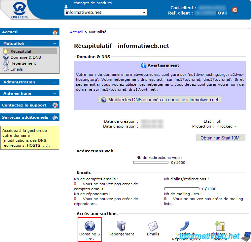Open the informatiweb.net product dropdown
Image resolution: width=251 pixels, height=242 pixels.
coord(105,12)
